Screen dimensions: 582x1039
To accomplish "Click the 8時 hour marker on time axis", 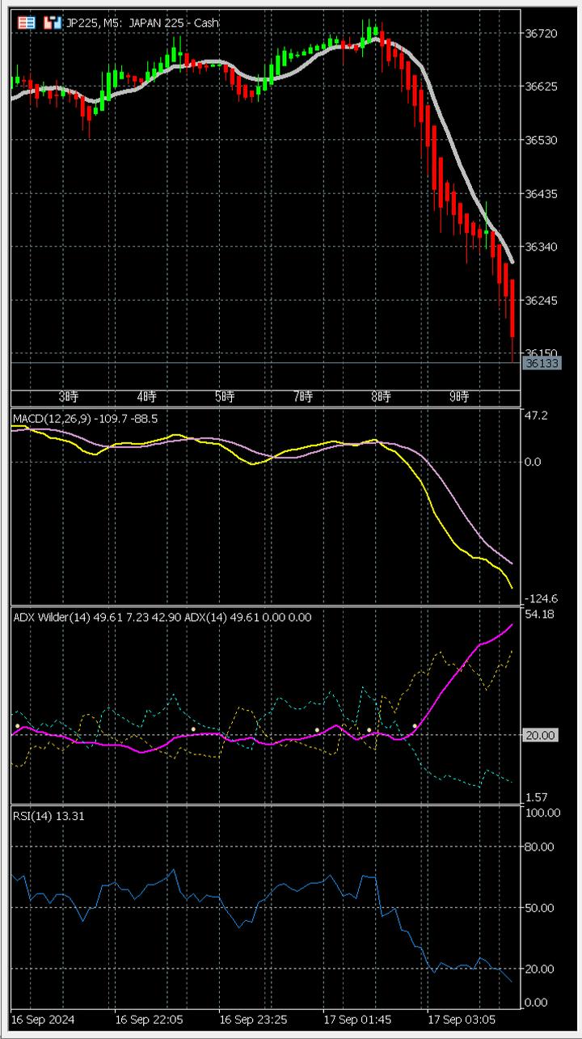I will [x=381, y=396].
